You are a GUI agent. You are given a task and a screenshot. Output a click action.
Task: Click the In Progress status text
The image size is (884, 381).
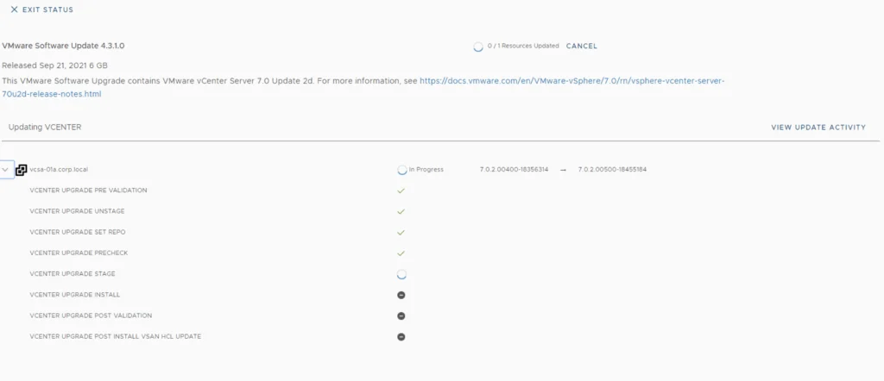(x=426, y=169)
